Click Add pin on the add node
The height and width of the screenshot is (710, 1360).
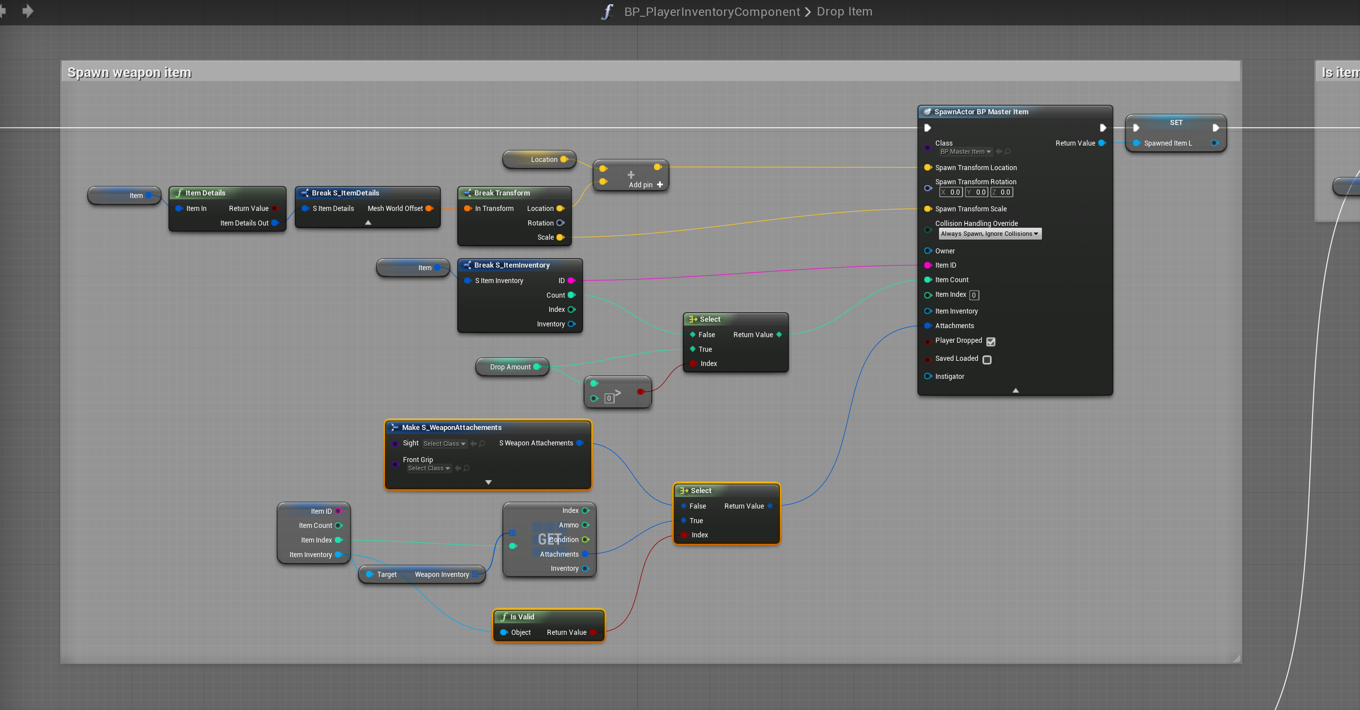[x=645, y=185]
